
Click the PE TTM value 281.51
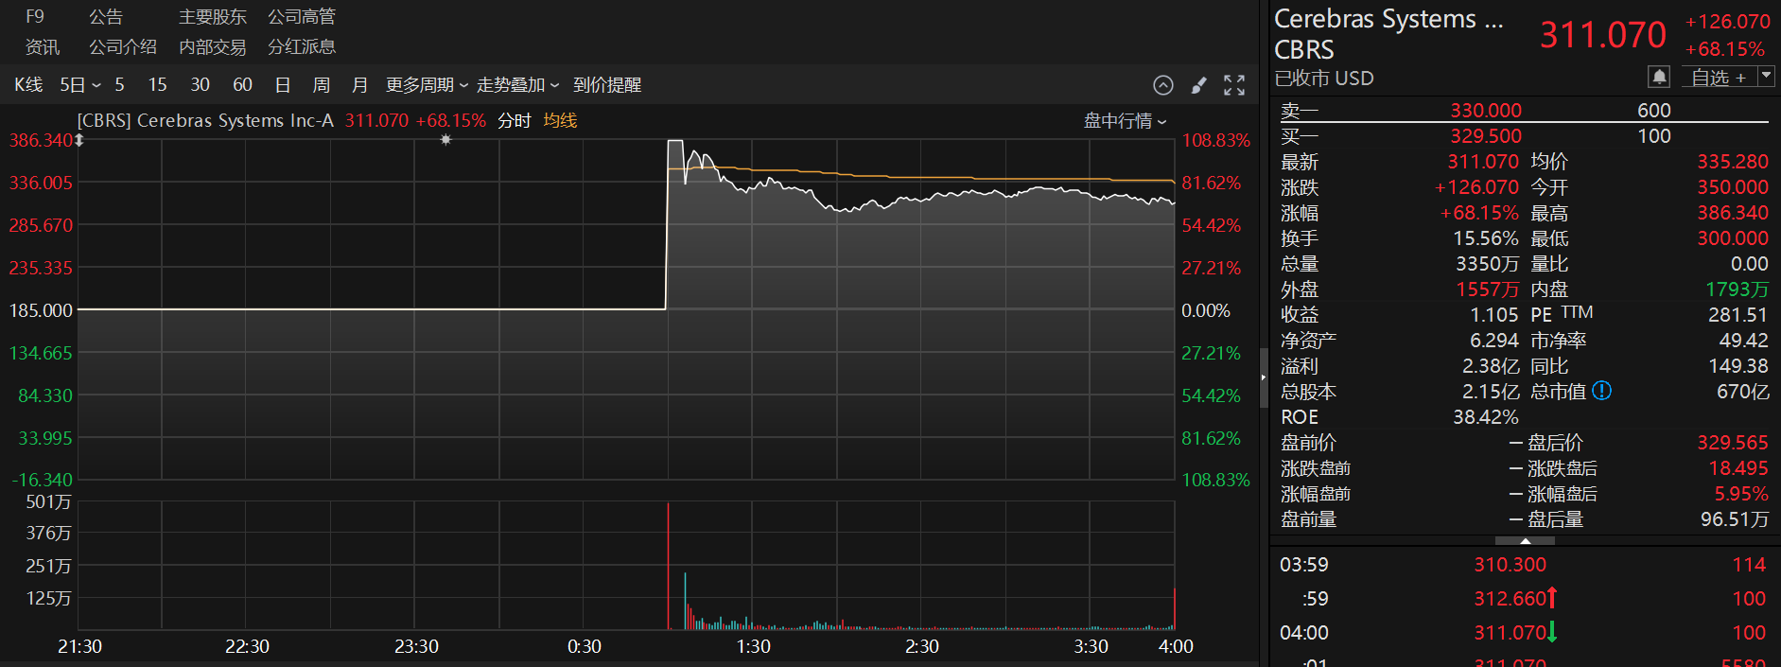1737,315
